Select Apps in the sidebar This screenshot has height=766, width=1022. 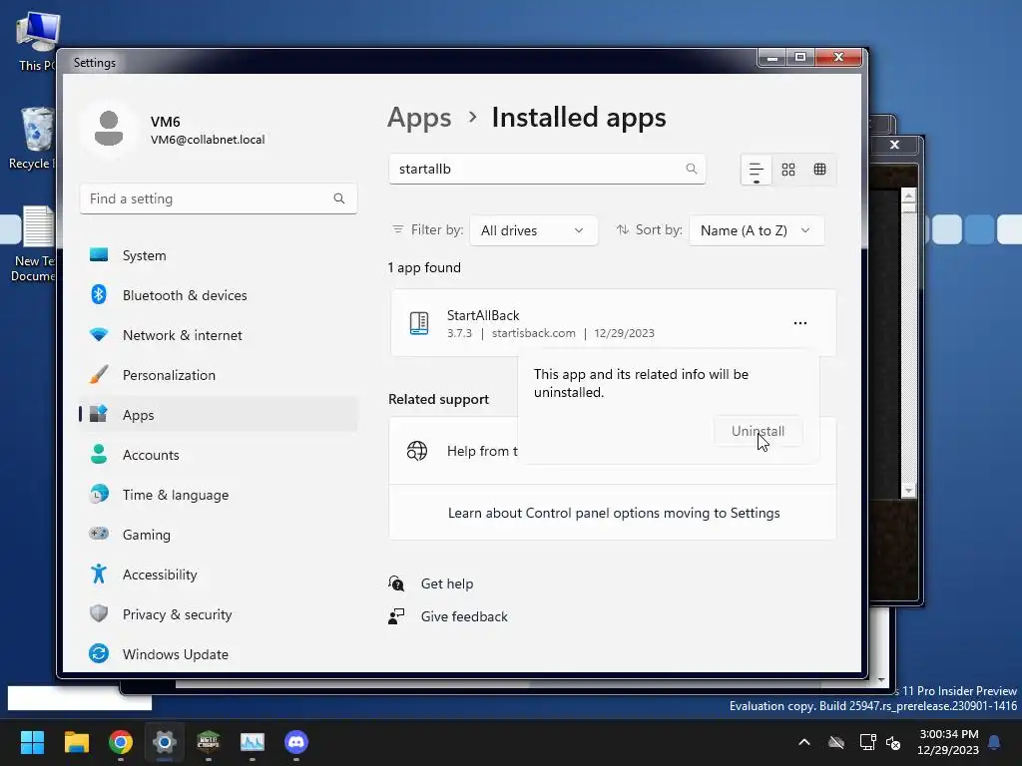[x=218, y=415]
